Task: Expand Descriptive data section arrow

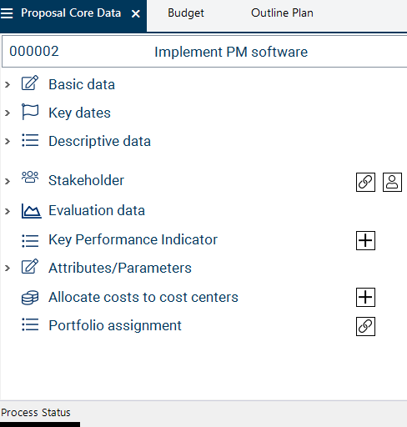Action: point(8,141)
